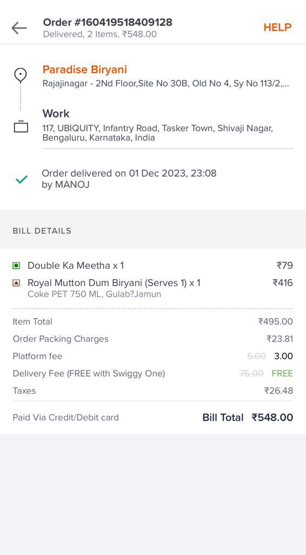
Task: Open HELP for this order
Action: pyautogui.click(x=277, y=28)
